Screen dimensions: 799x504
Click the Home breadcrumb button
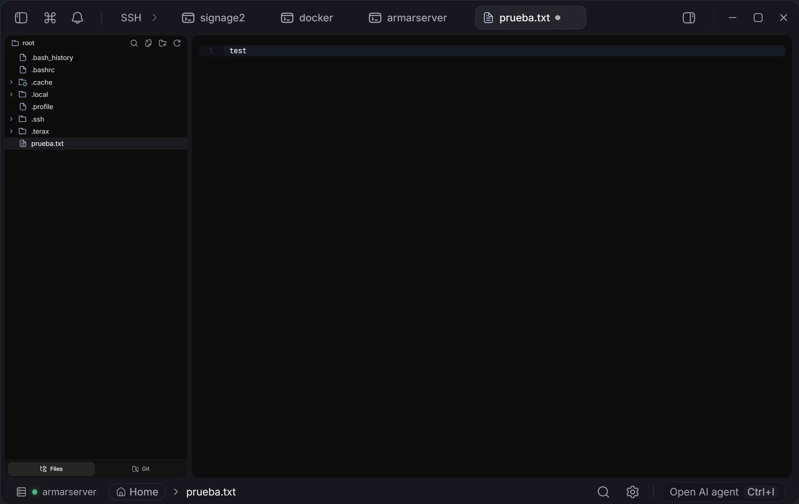tap(137, 492)
